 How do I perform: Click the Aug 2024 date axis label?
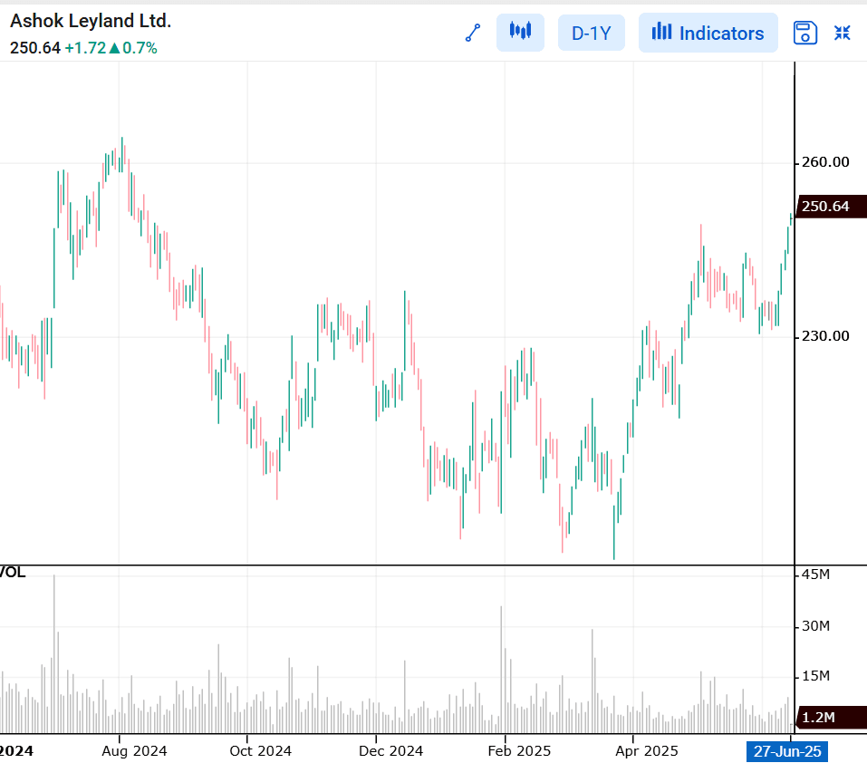(x=134, y=751)
